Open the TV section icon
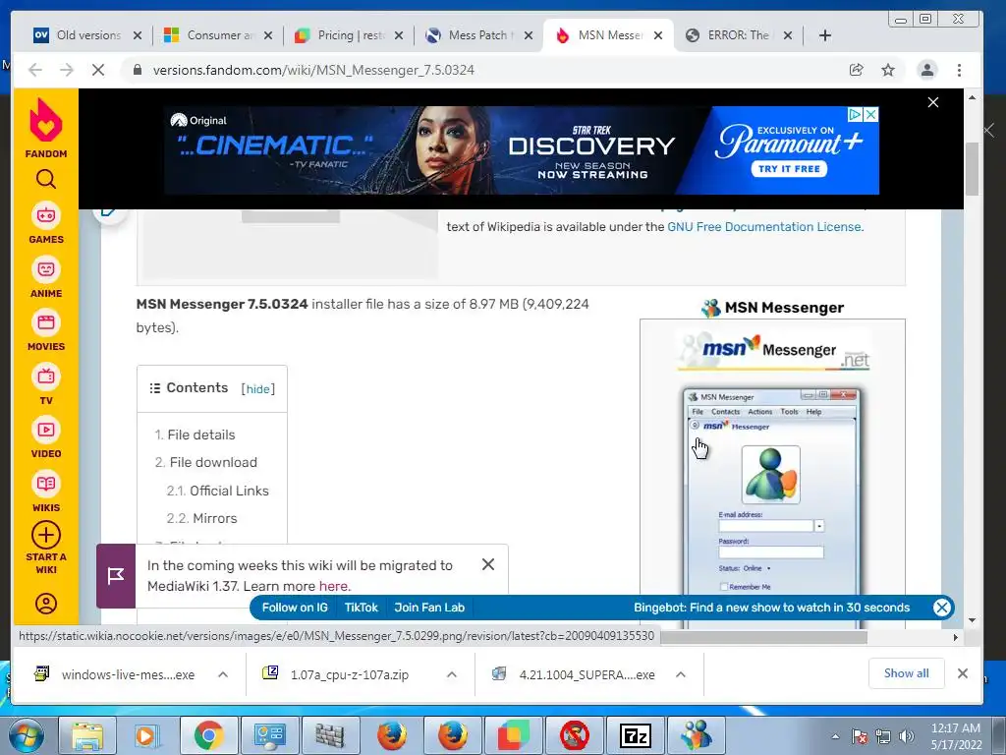 [45, 377]
